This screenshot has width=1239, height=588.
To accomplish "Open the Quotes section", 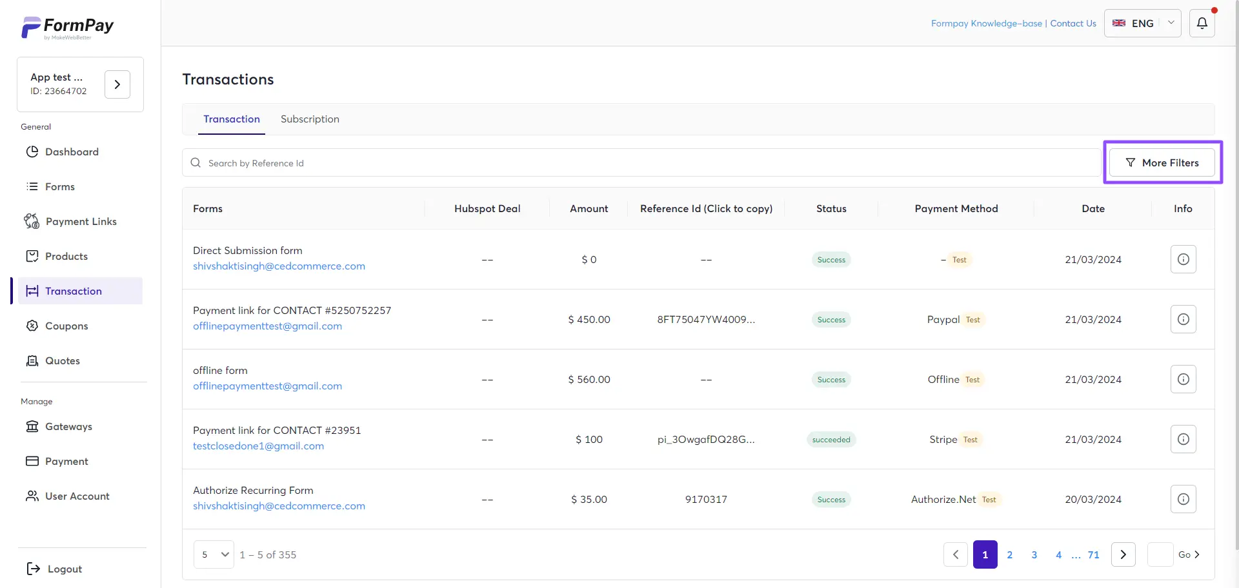I will [x=63, y=360].
